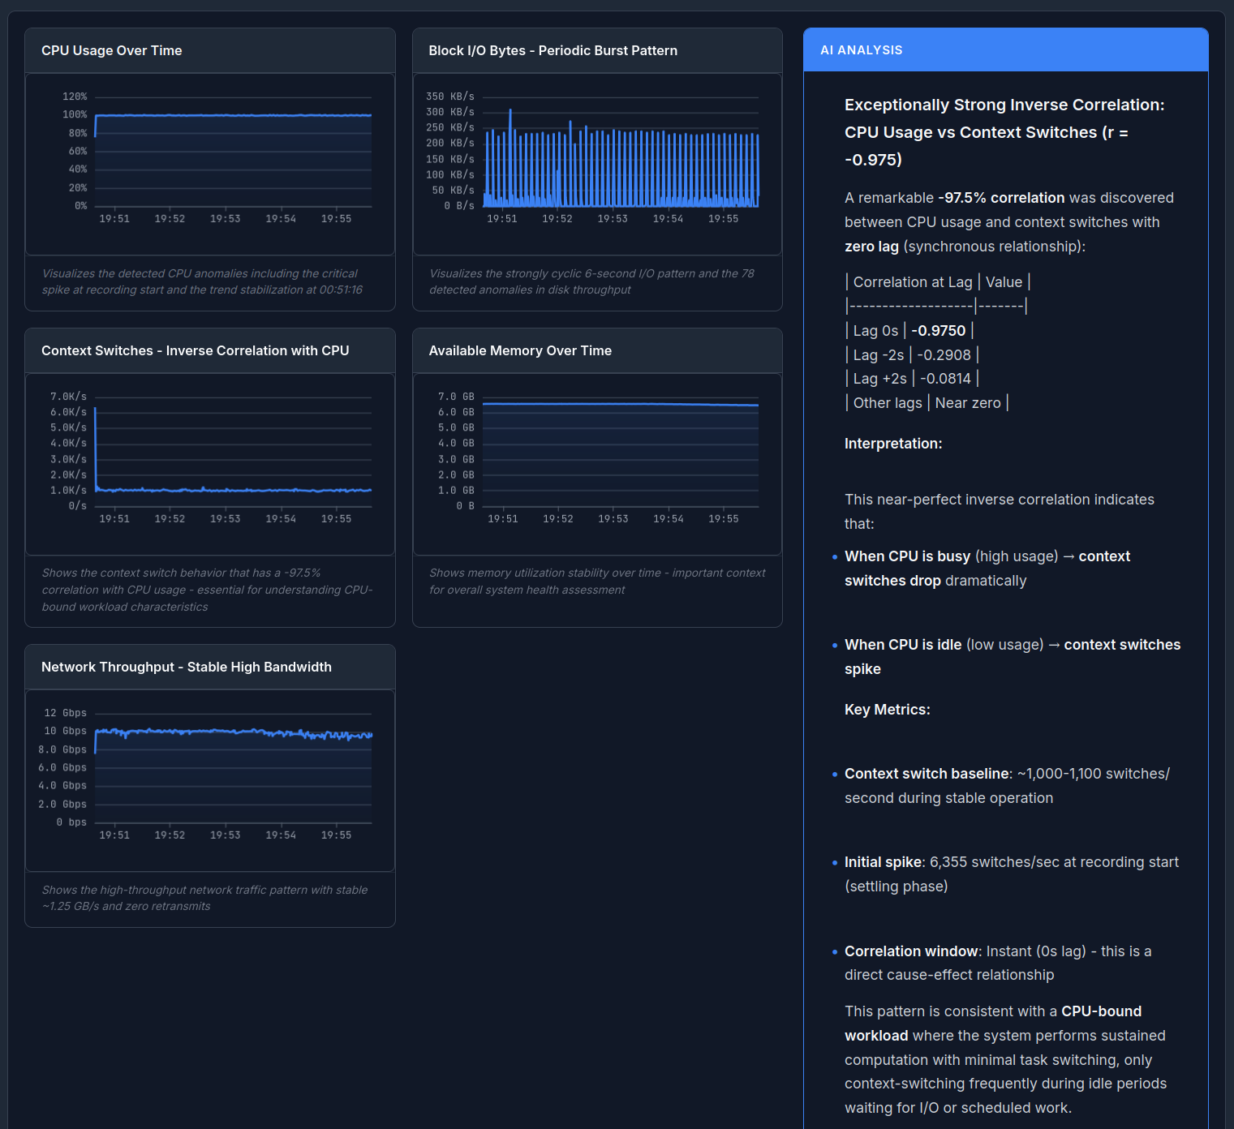Click the 12 Gbps axis label
The height and width of the screenshot is (1129, 1234).
pyautogui.click(x=65, y=713)
